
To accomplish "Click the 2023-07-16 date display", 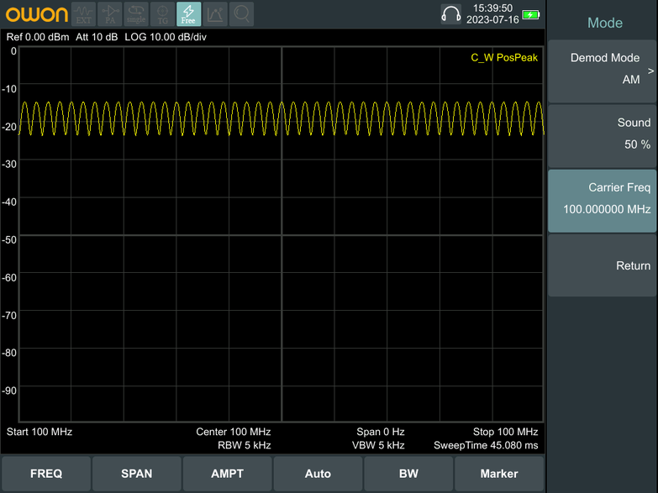I will click(492, 19).
